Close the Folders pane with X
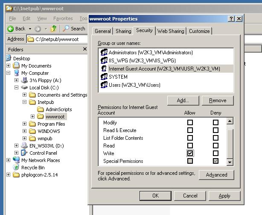 [85, 49]
